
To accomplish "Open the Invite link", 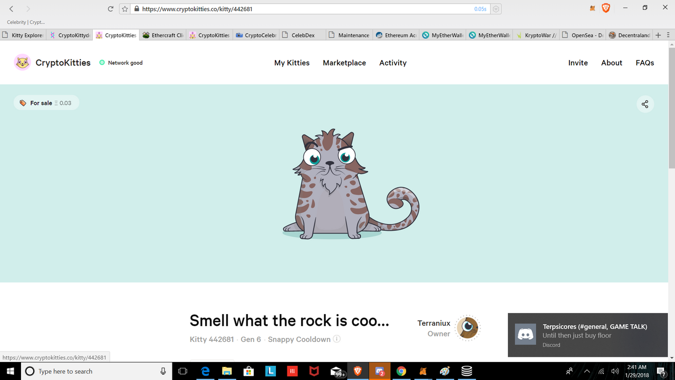I will (578, 63).
